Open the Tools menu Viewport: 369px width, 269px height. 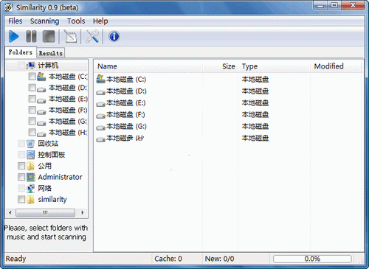click(x=76, y=21)
